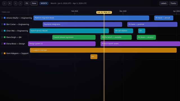Click Dara Singh's green color swatch

[5, 37]
